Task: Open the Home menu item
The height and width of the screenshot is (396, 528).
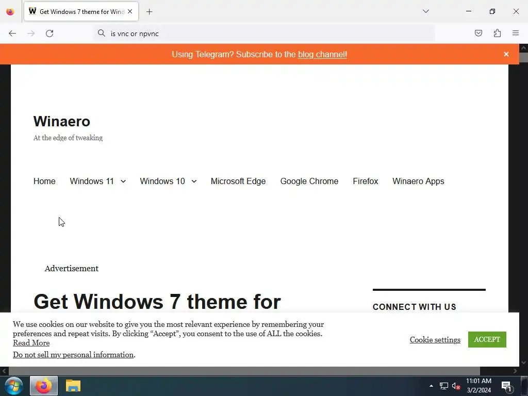Action: (44, 181)
